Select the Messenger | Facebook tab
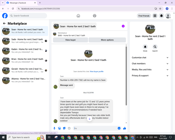Screen dimensions: 175x140 coord(21,3)
